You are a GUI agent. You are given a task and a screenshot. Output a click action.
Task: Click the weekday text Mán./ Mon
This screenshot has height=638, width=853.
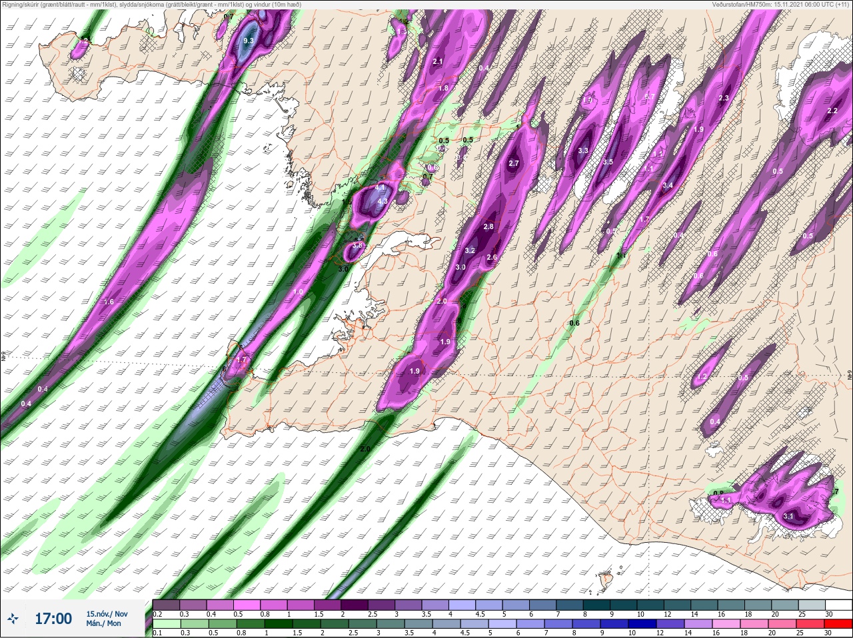click(103, 623)
